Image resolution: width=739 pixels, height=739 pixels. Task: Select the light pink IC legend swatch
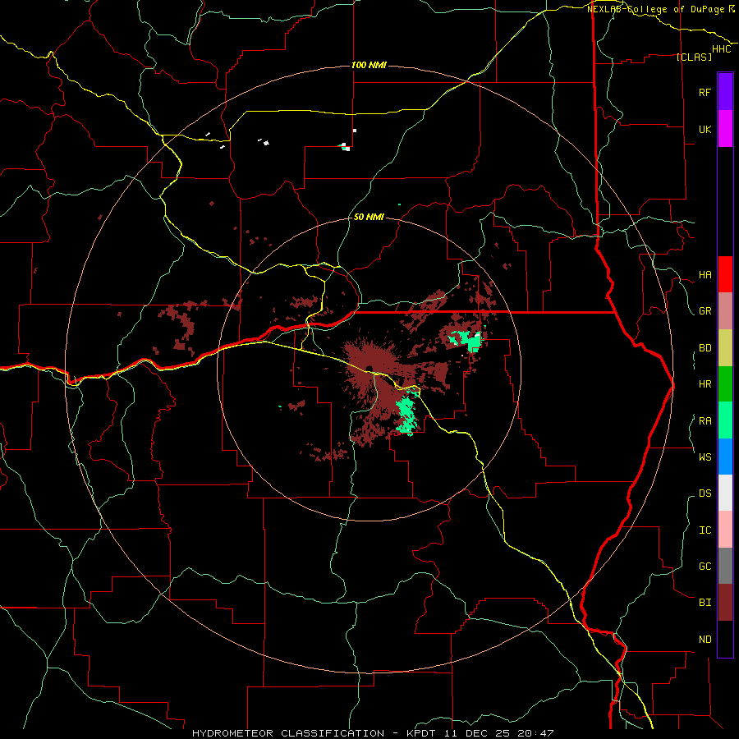pos(725,530)
